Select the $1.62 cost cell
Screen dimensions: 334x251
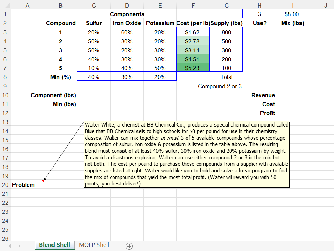tap(193, 32)
